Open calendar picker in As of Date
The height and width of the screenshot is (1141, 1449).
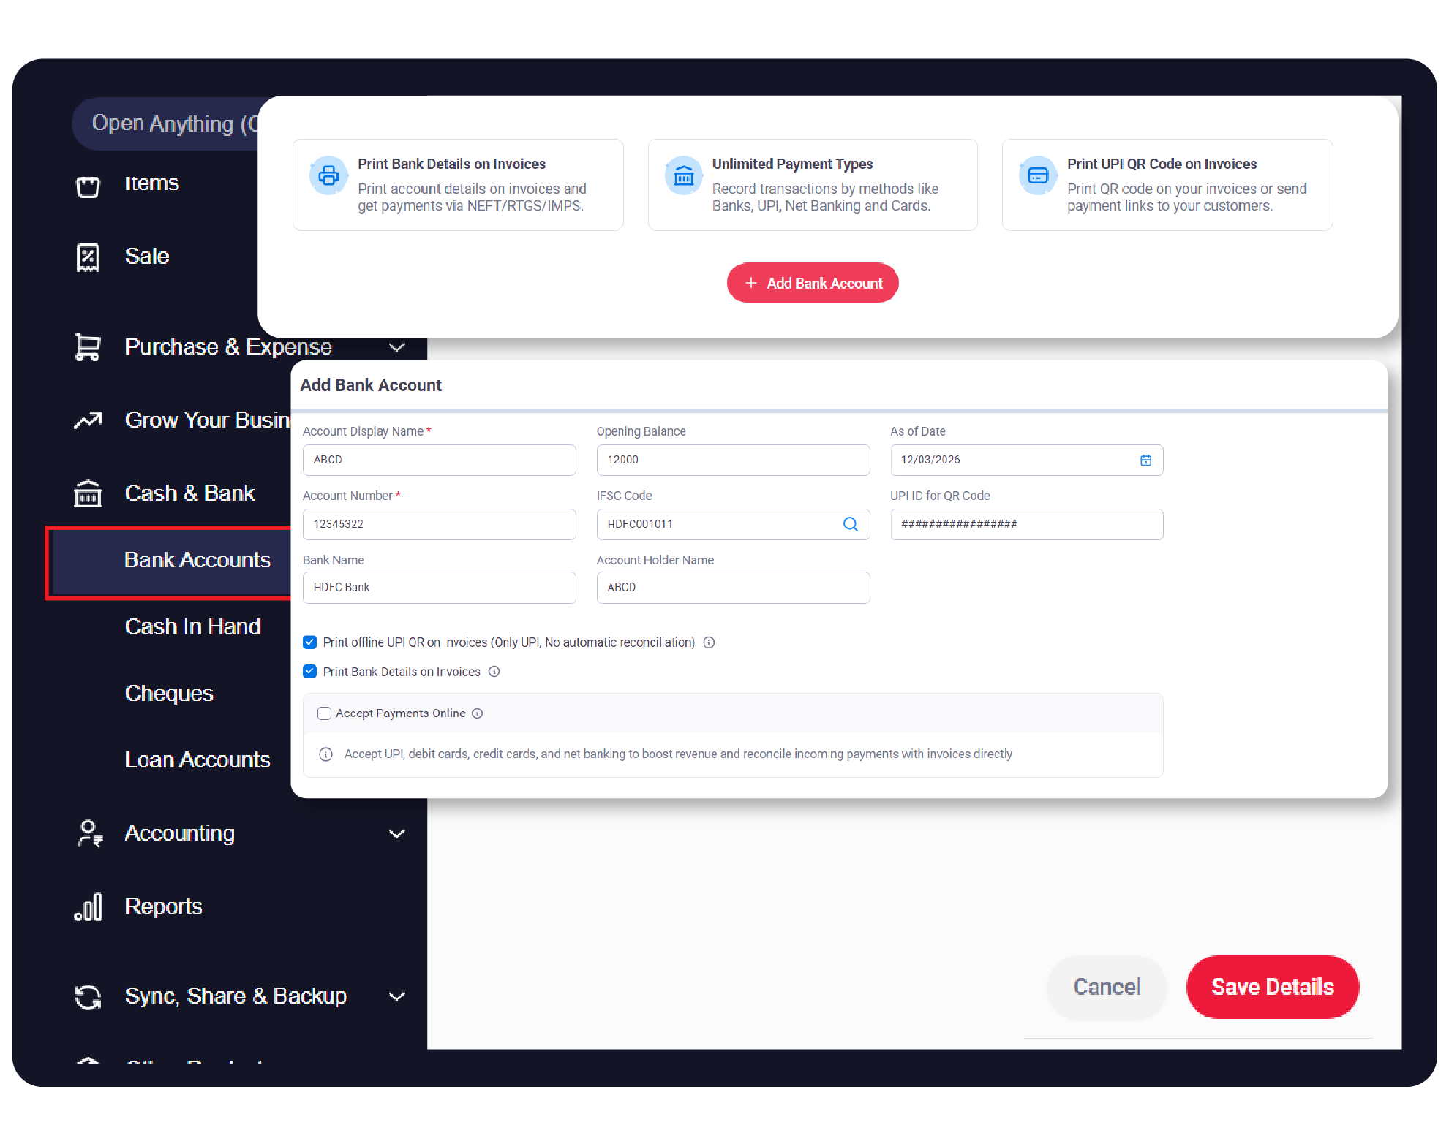point(1145,460)
